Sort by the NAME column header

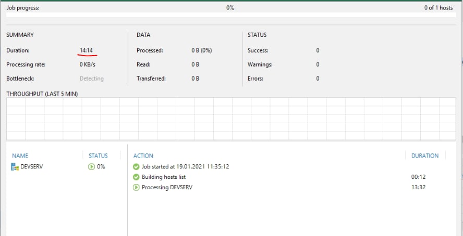[20, 156]
